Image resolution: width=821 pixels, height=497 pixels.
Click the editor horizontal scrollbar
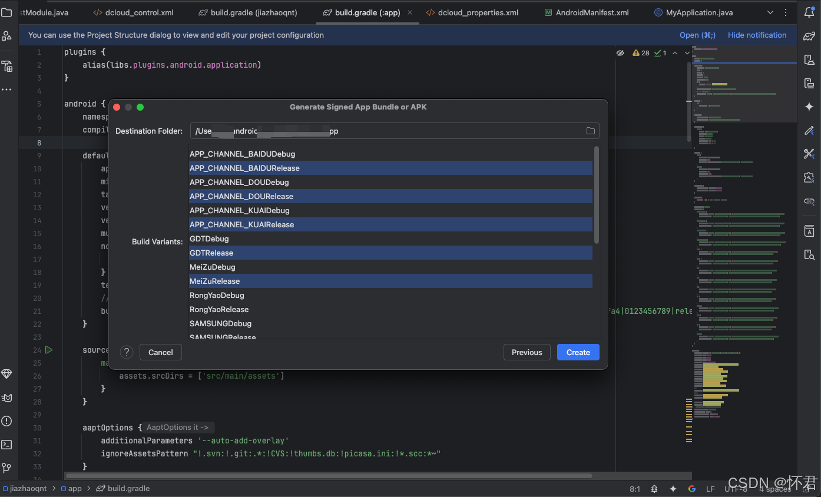328,475
